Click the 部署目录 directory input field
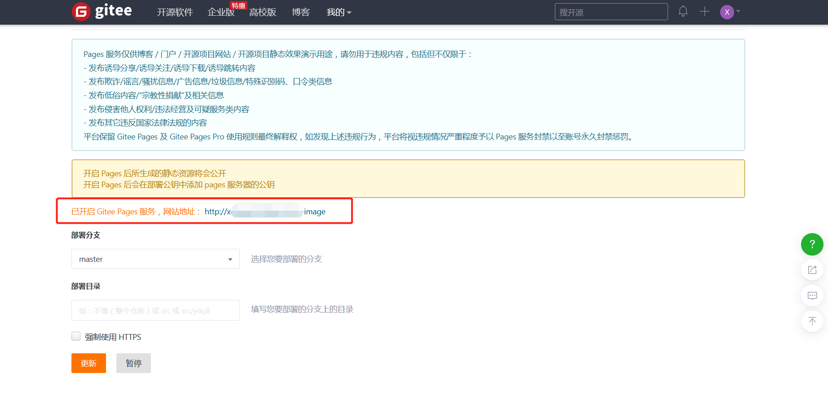This screenshot has width=828, height=395. (155, 310)
